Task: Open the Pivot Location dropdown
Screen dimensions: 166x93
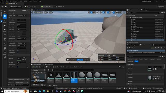Action: click(x=21, y=46)
